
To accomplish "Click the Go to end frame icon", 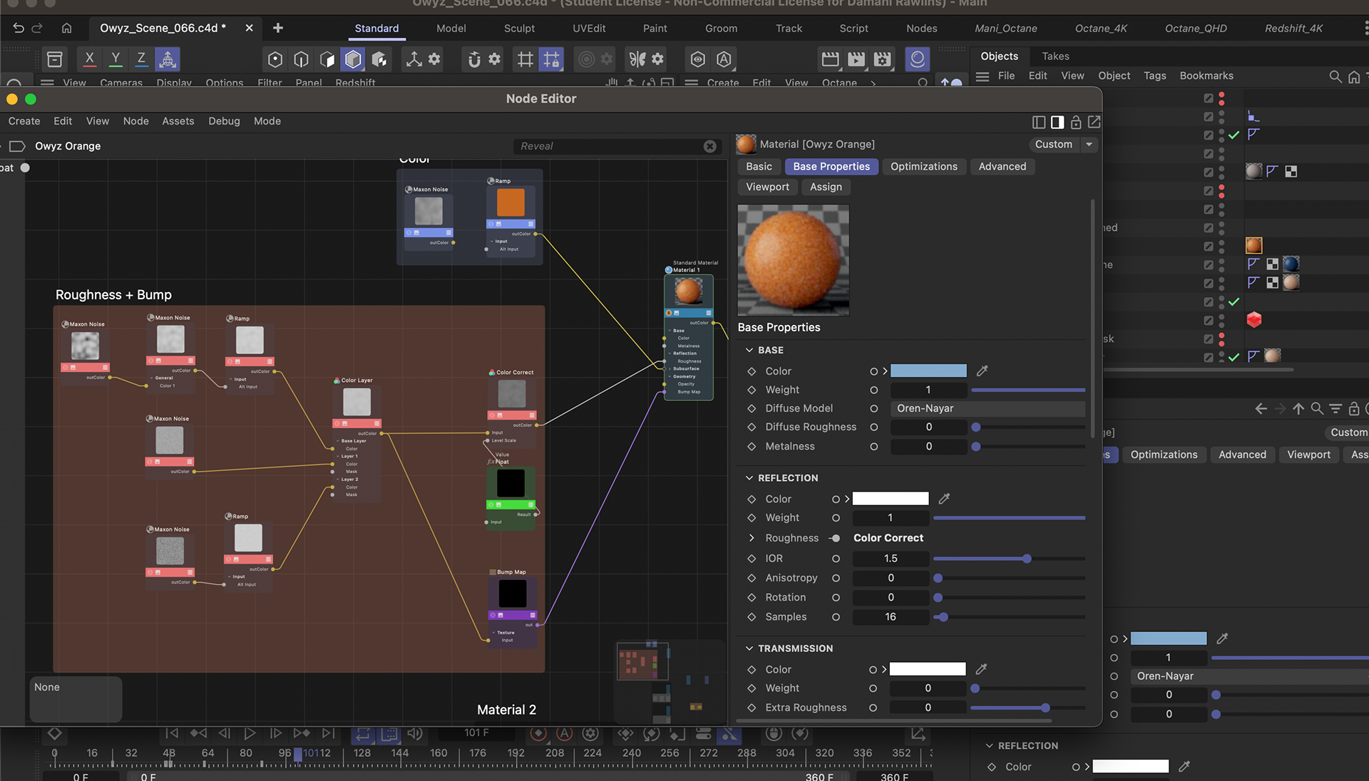I will [327, 733].
